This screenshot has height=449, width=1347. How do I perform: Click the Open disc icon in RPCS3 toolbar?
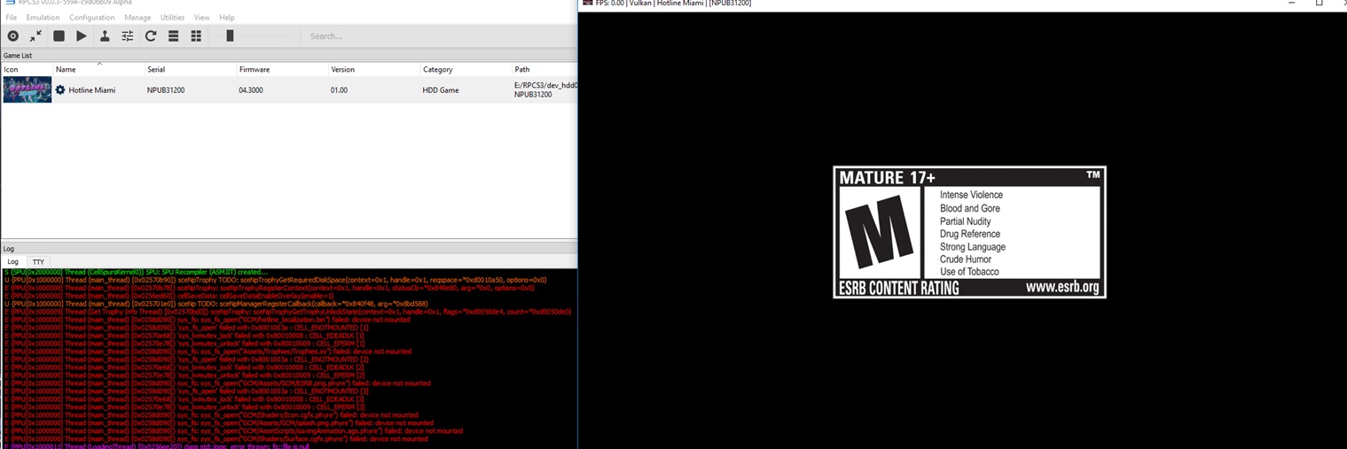12,36
